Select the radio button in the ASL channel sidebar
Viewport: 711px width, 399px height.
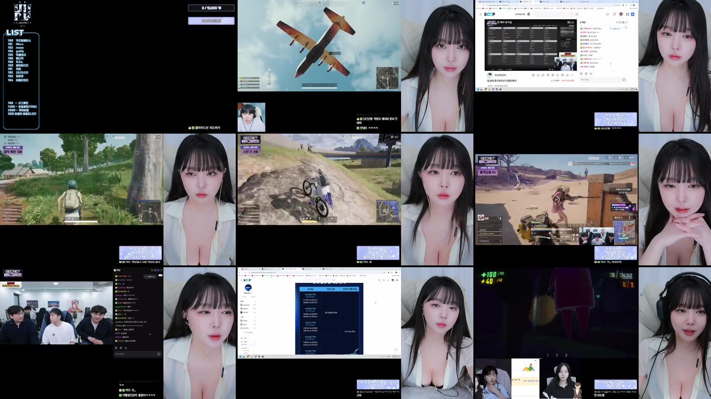241,328
